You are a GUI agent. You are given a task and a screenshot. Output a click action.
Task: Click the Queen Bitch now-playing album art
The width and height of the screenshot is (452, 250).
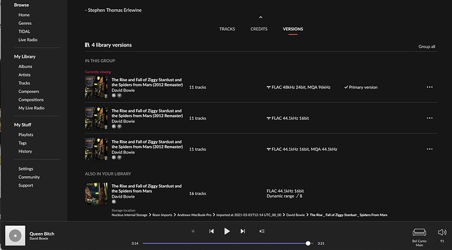[15, 236]
